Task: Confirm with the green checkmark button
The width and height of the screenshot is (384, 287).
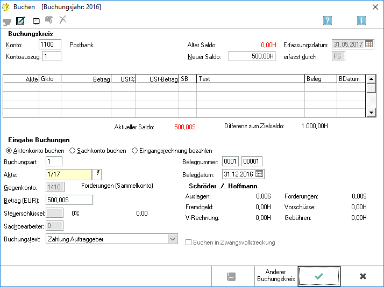Action: (x=319, y=276)
